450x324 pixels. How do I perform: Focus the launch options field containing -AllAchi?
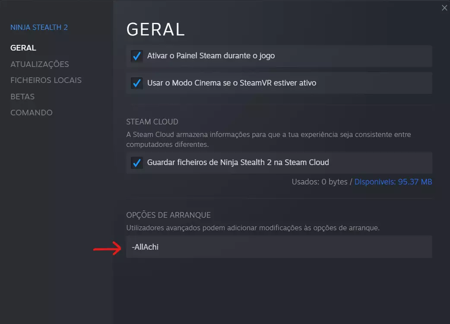[x=279, y=247]
